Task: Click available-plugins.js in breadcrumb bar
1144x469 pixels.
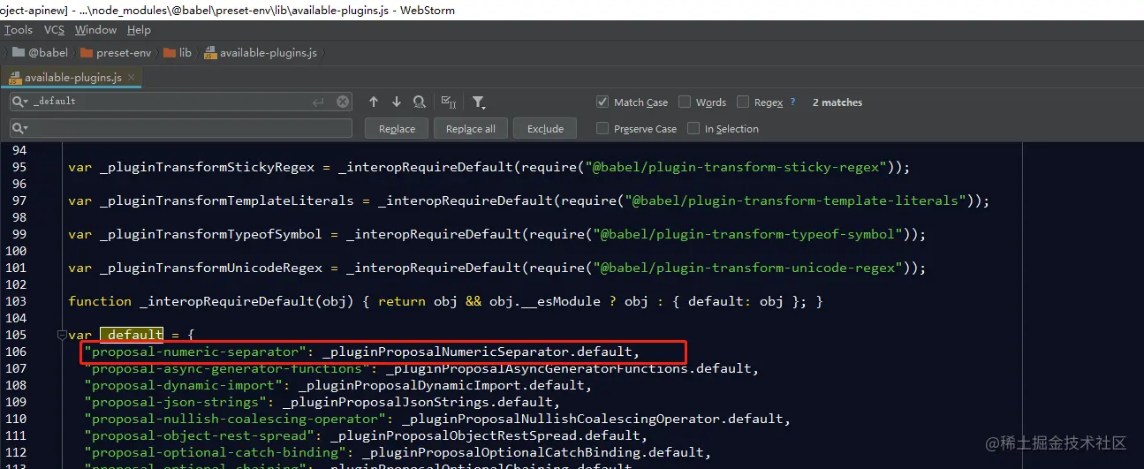Action: click(261, 53)
